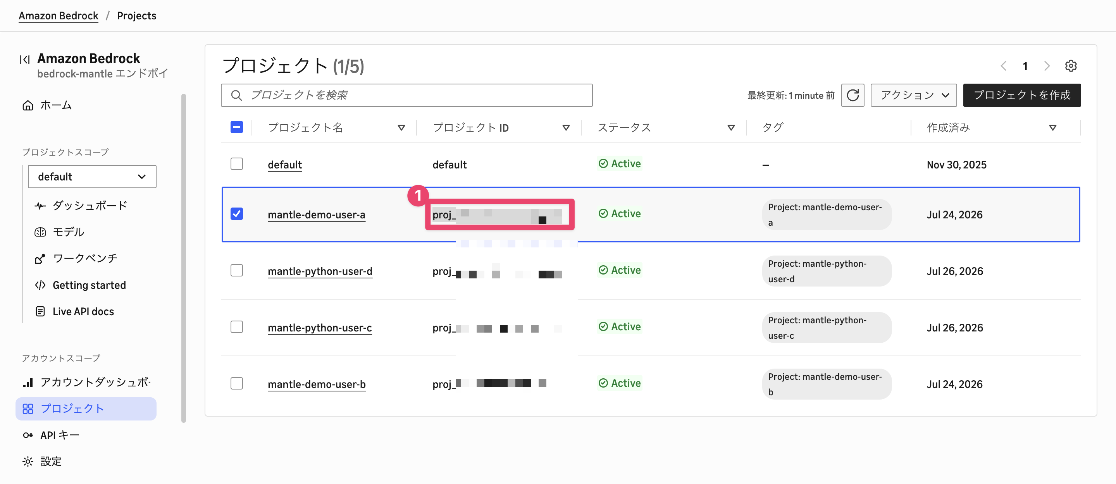Click the Models brain icon
Screen dimensions: 1116x484
pyautogui.click(x=40, y=232)
